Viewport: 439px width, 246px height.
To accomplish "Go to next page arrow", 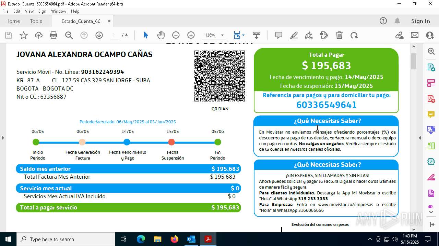I will (x=99, y=35).
